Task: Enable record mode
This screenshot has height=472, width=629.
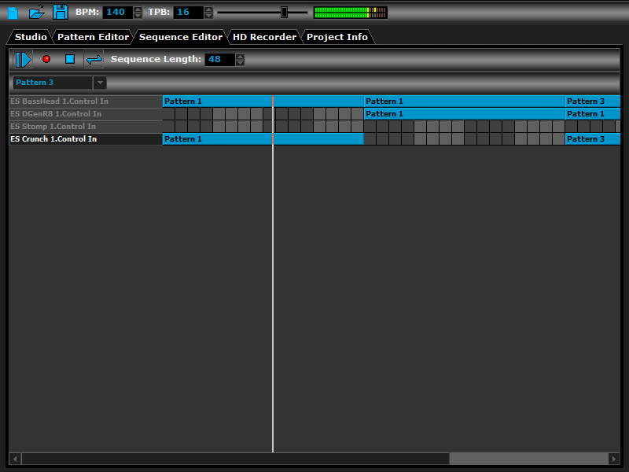Action: [x=46, y=59]
